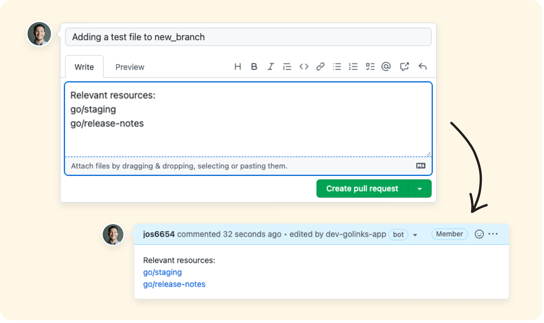Expand the dropdown next to the bot badge
The height and width of the screenshot is (323, 544).
click(415, 235)
